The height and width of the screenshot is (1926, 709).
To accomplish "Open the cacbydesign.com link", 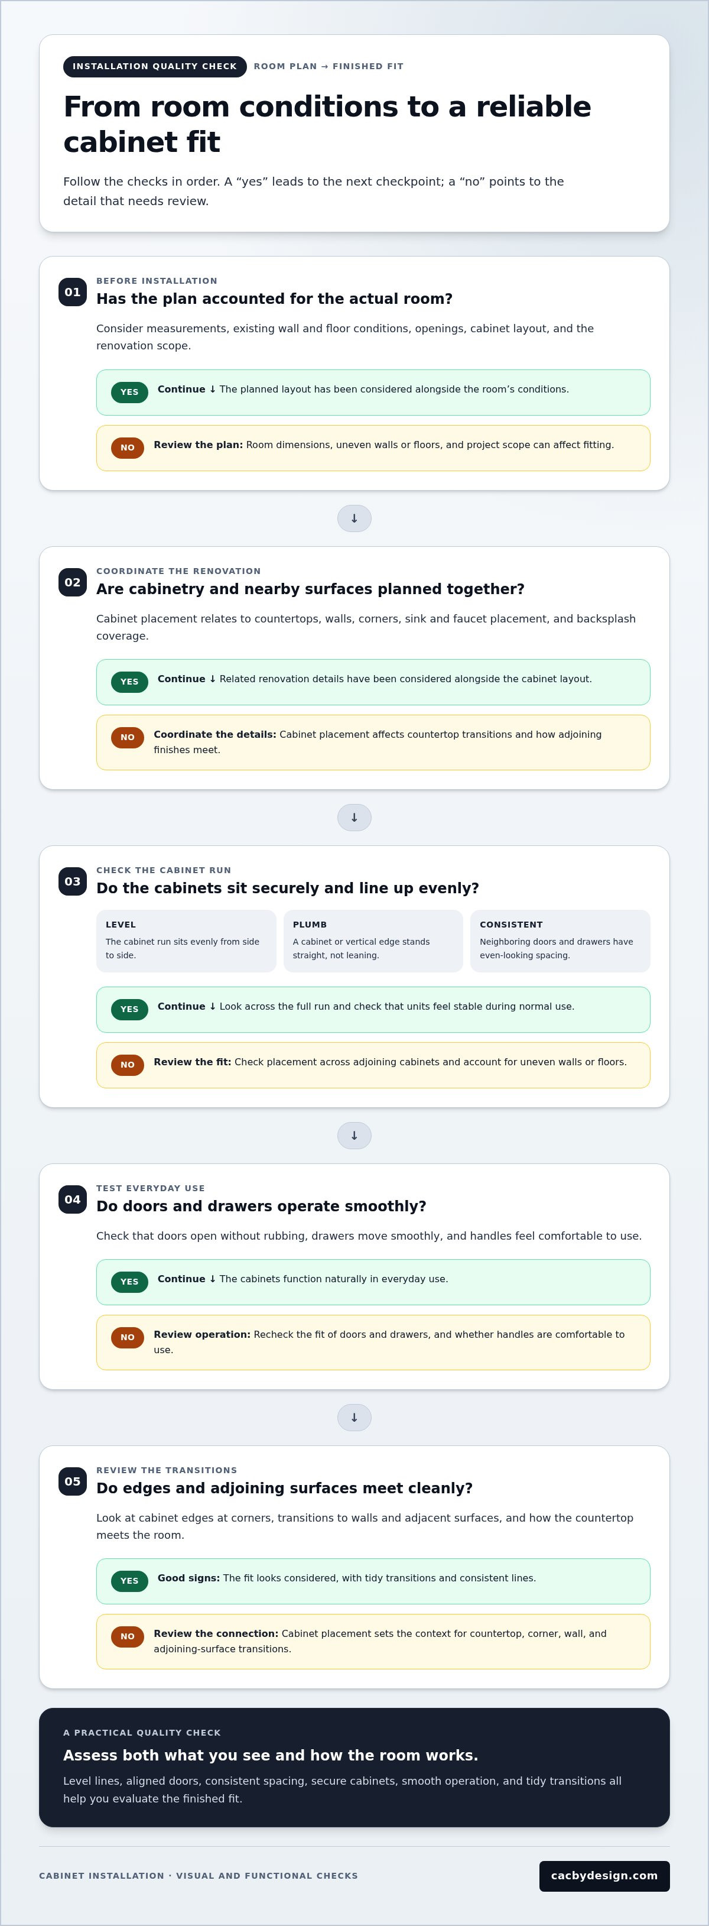I will 604,1875.
